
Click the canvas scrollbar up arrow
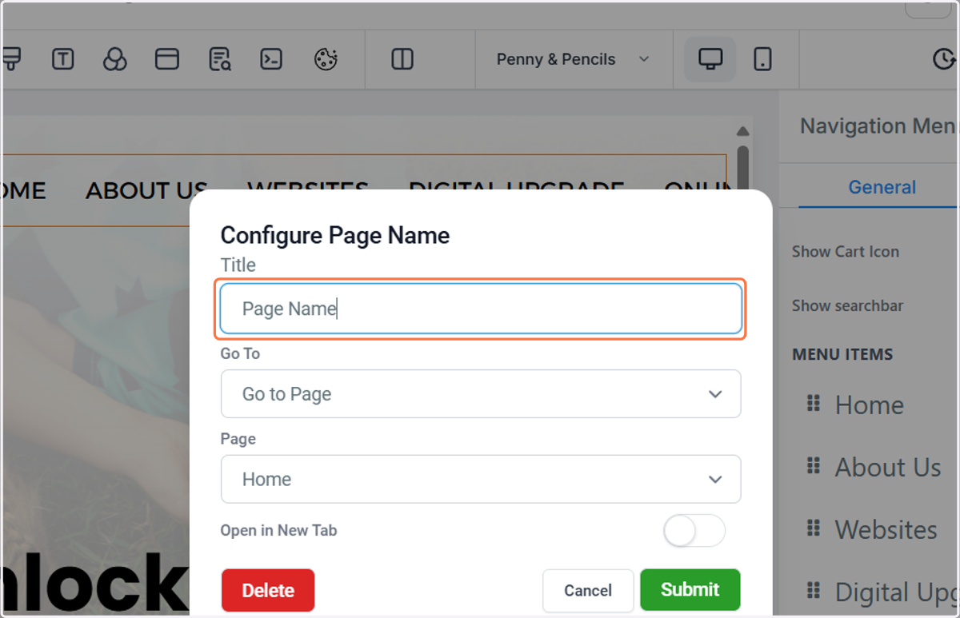(742, 131)
